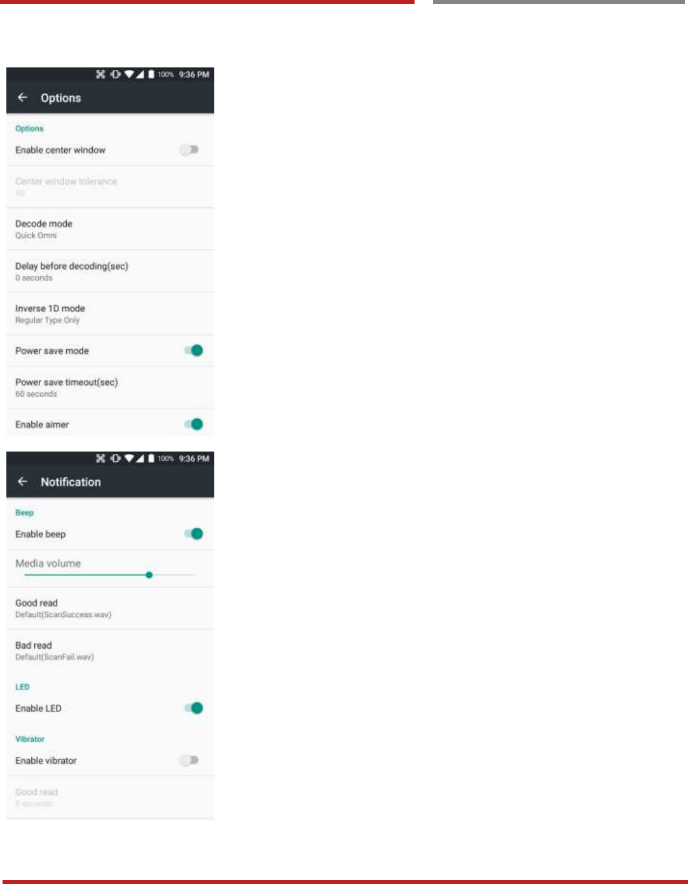Viewport: 688px width, 884px height.
Task: Toggle Power save mode off
Action: (193, 350)
